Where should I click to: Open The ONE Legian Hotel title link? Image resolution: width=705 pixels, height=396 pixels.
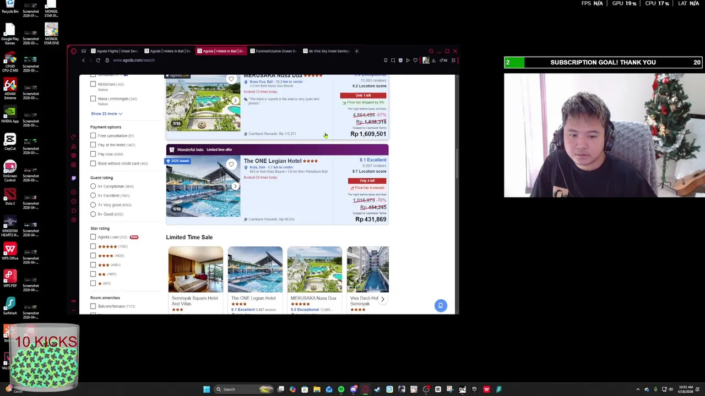pos(273,161)
